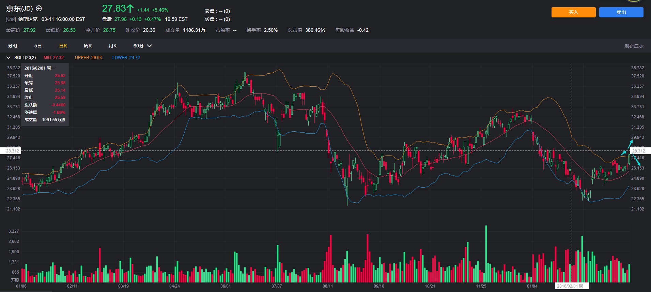Click the 28.312 price label on left axis
Screen dimensions: 651x292
pos(13,151)
